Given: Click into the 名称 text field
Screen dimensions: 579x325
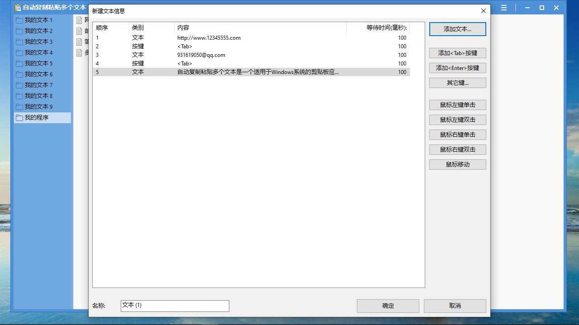Looking at the screenshot, I should pyautogui.click(x=175, y=306).
